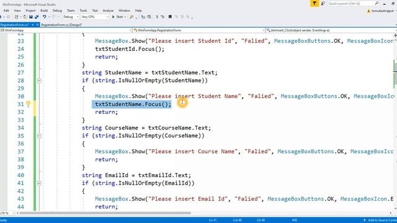The height and width of the screenshot is (223, 397).
Task: Collapse the if block at line 35
Action: tap(39, 136)
